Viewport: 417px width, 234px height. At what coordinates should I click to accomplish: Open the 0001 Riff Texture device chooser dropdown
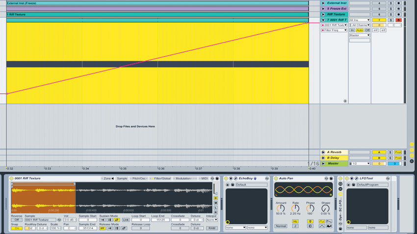click(334, 25)
